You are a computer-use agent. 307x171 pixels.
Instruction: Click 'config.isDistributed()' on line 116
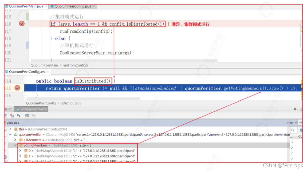point(137,24)
